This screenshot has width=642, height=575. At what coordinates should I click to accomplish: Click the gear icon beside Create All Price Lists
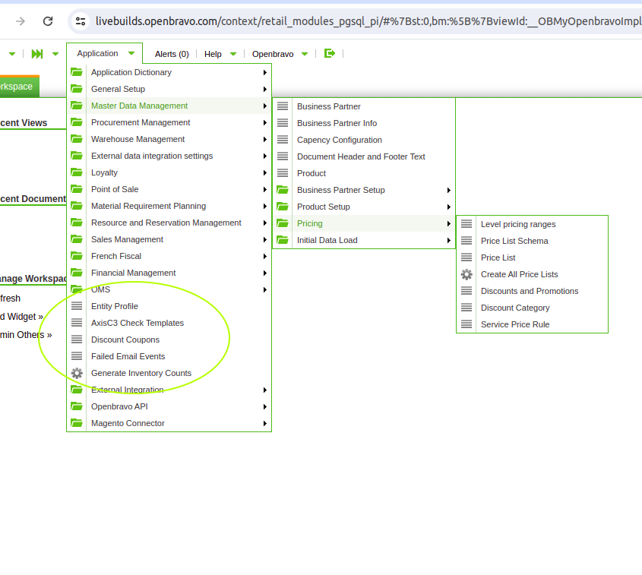[466, 274]
